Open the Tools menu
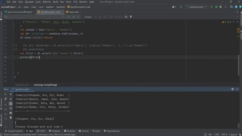 [68, 2]
